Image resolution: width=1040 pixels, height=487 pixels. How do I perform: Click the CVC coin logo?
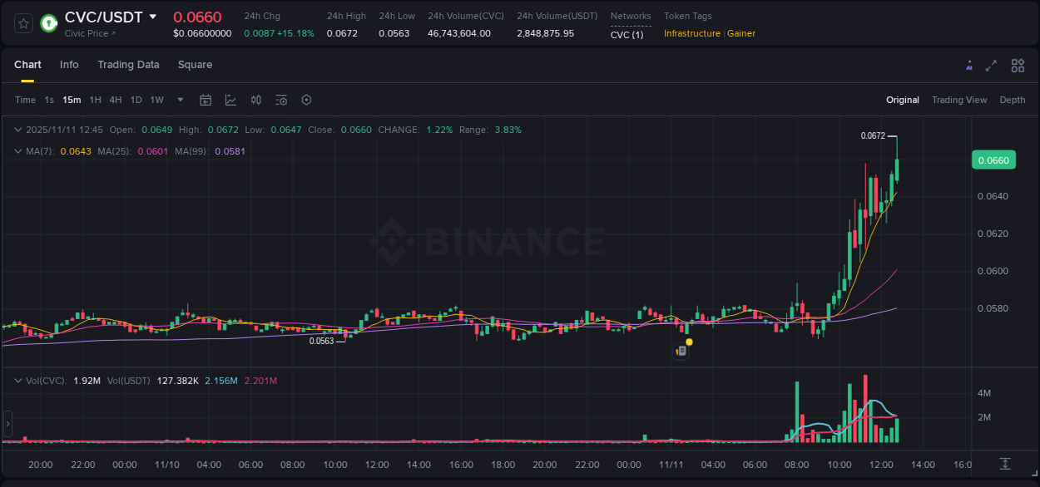[48, 22]
